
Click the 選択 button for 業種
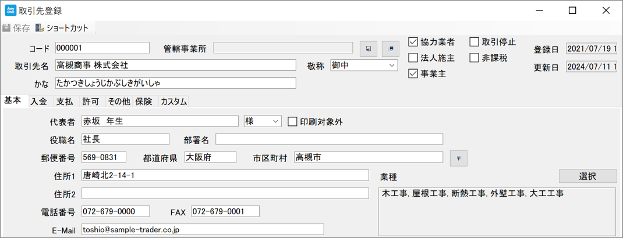(588, 176)
